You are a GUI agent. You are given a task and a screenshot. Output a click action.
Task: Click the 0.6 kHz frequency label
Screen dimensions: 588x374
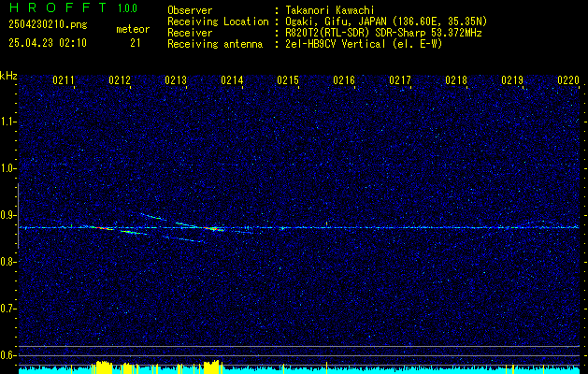click(x=7, y=355)
